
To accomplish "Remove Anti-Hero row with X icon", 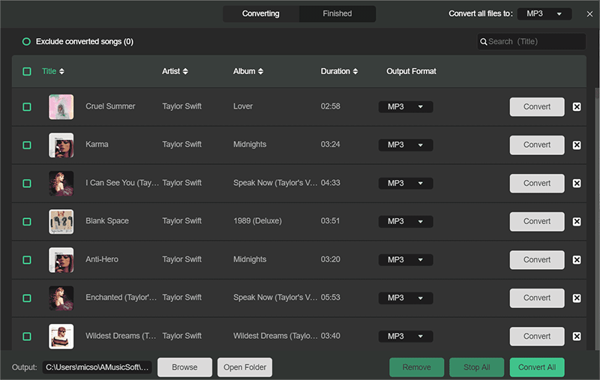I will [x=576, y=259].
